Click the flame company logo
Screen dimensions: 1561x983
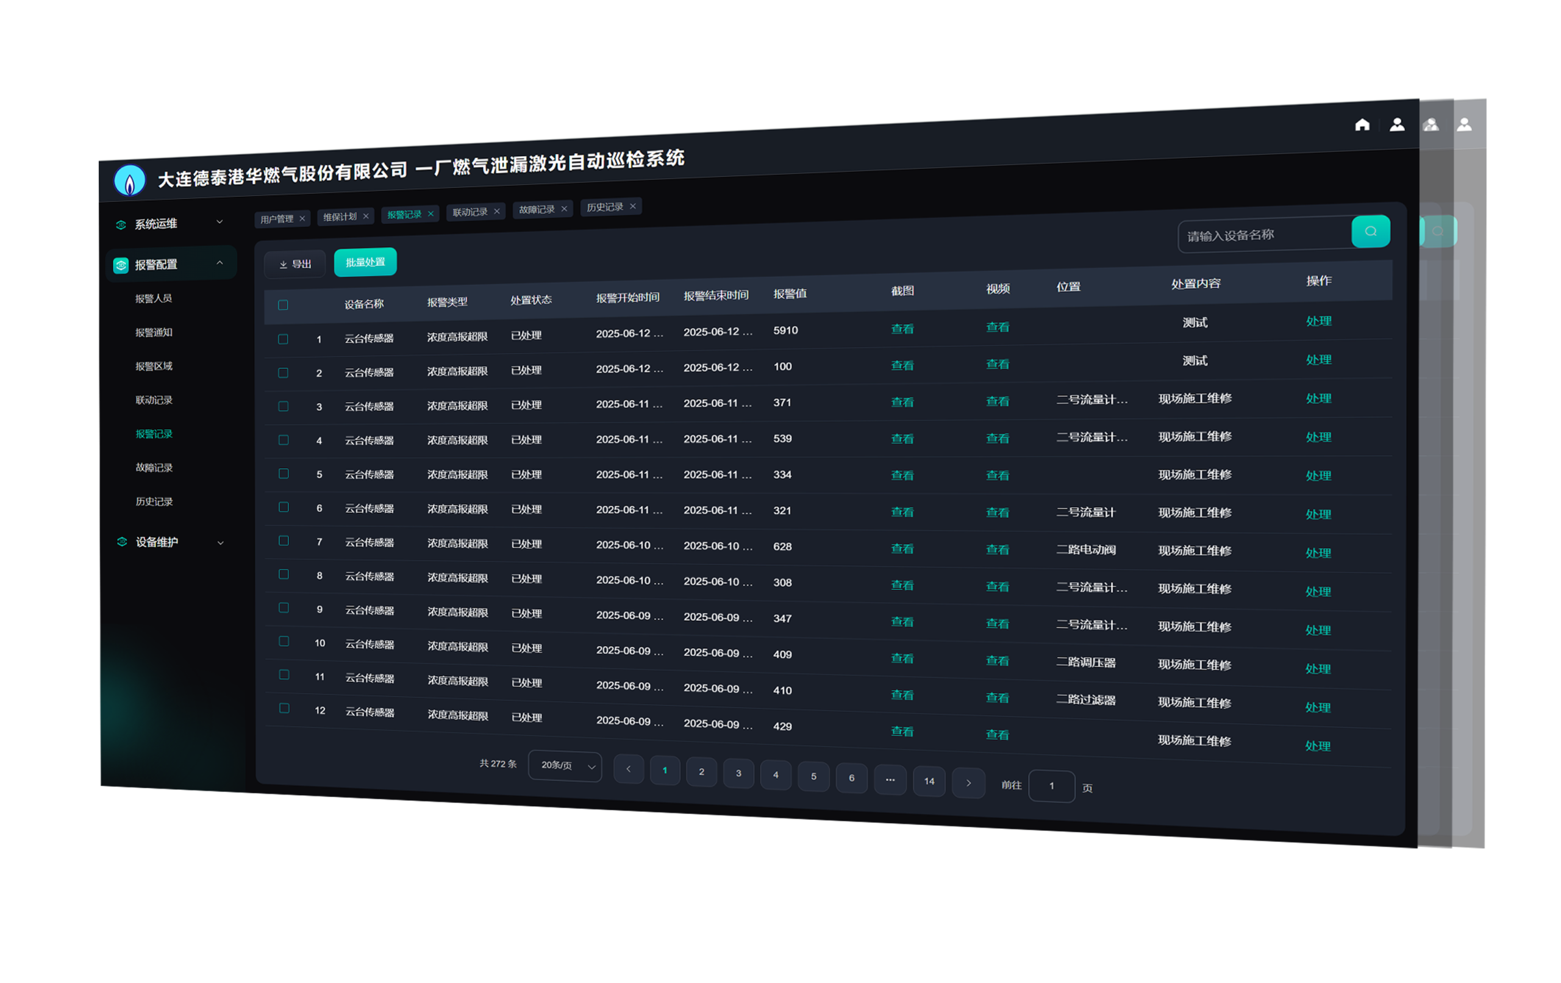130,181
